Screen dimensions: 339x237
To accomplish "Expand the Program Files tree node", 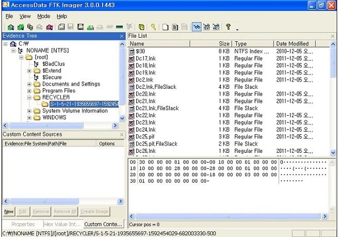I will [29, 91].
